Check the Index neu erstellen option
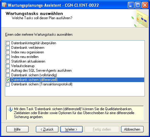This screenshot has width=150, height=137. (8, 57)
